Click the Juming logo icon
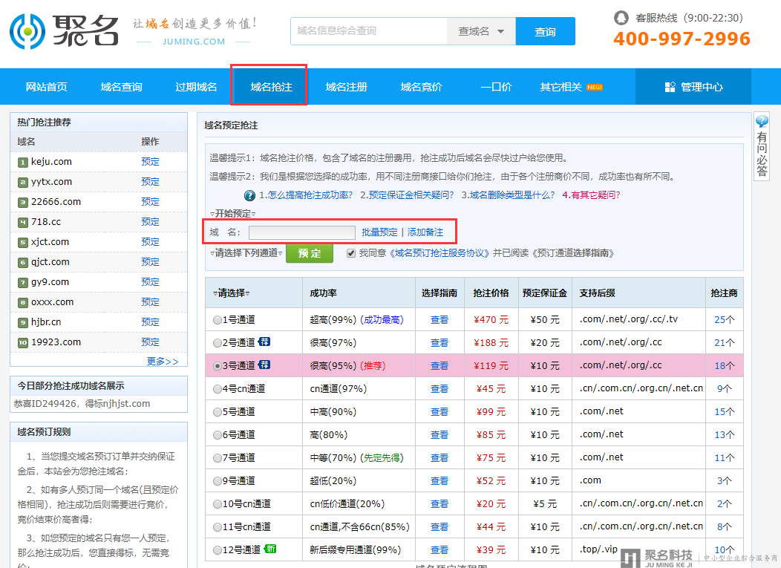 27,31
